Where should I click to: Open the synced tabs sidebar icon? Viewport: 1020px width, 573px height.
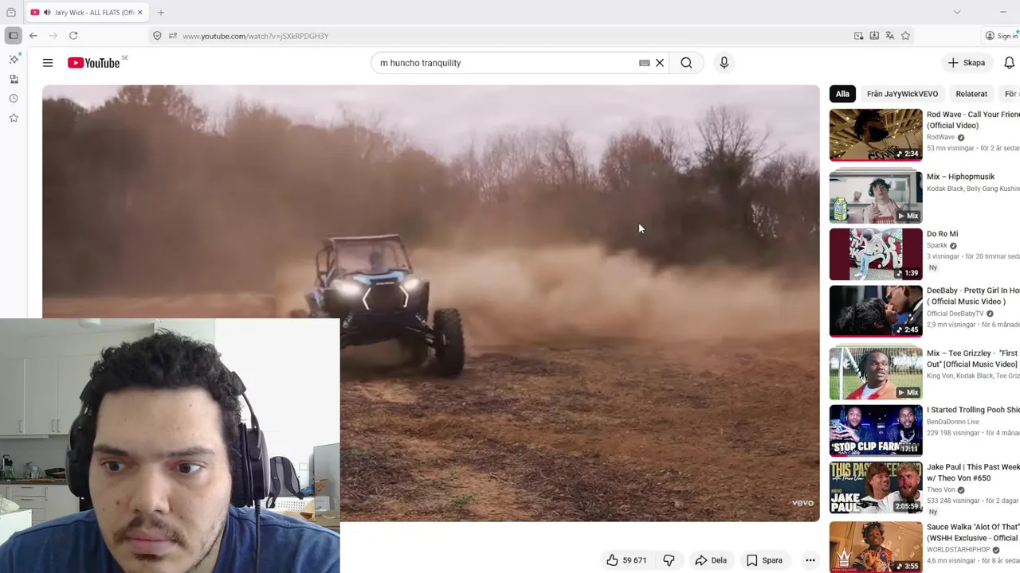(14, 79)
